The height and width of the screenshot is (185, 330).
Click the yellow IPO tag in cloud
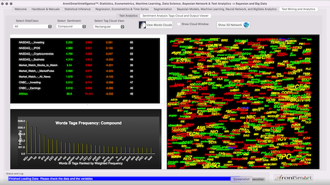pyautogui.click(x=285, y=157)
